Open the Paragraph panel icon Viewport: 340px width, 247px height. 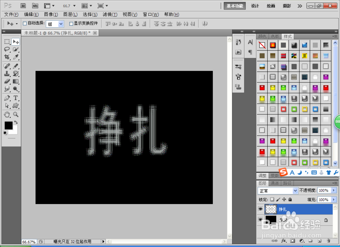point(250,52)
